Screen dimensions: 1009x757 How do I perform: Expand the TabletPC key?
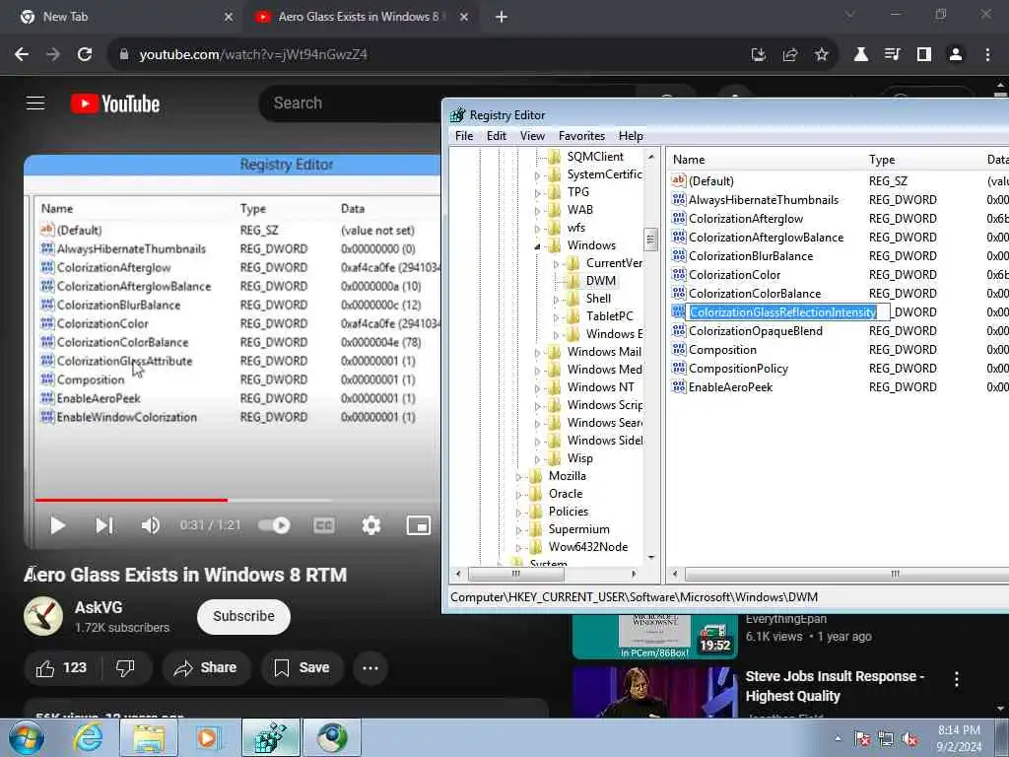coord(557,317)
